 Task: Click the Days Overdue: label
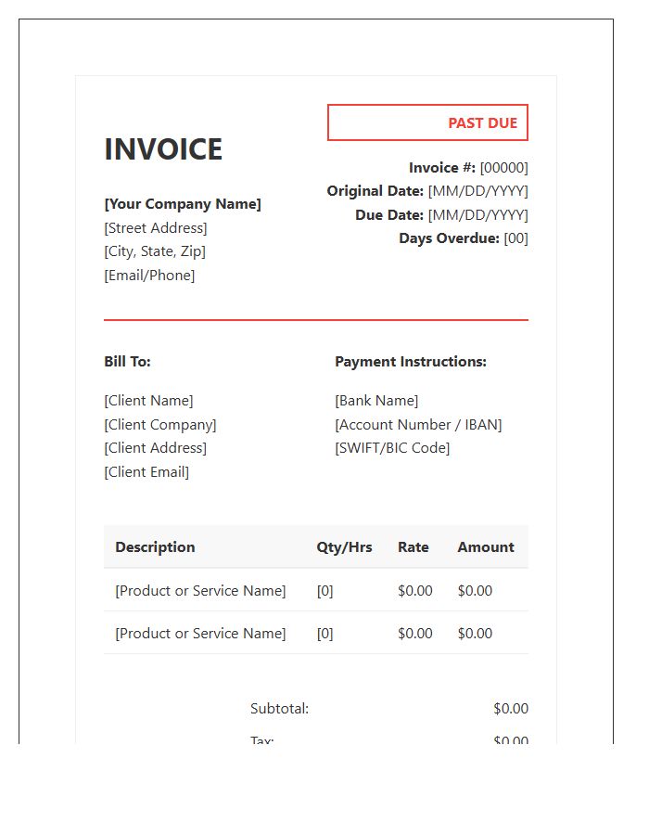coord(449,238)
